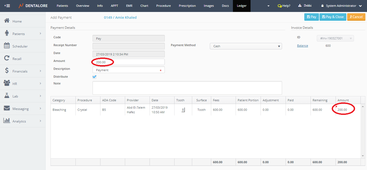Open the Balance link

302,46
